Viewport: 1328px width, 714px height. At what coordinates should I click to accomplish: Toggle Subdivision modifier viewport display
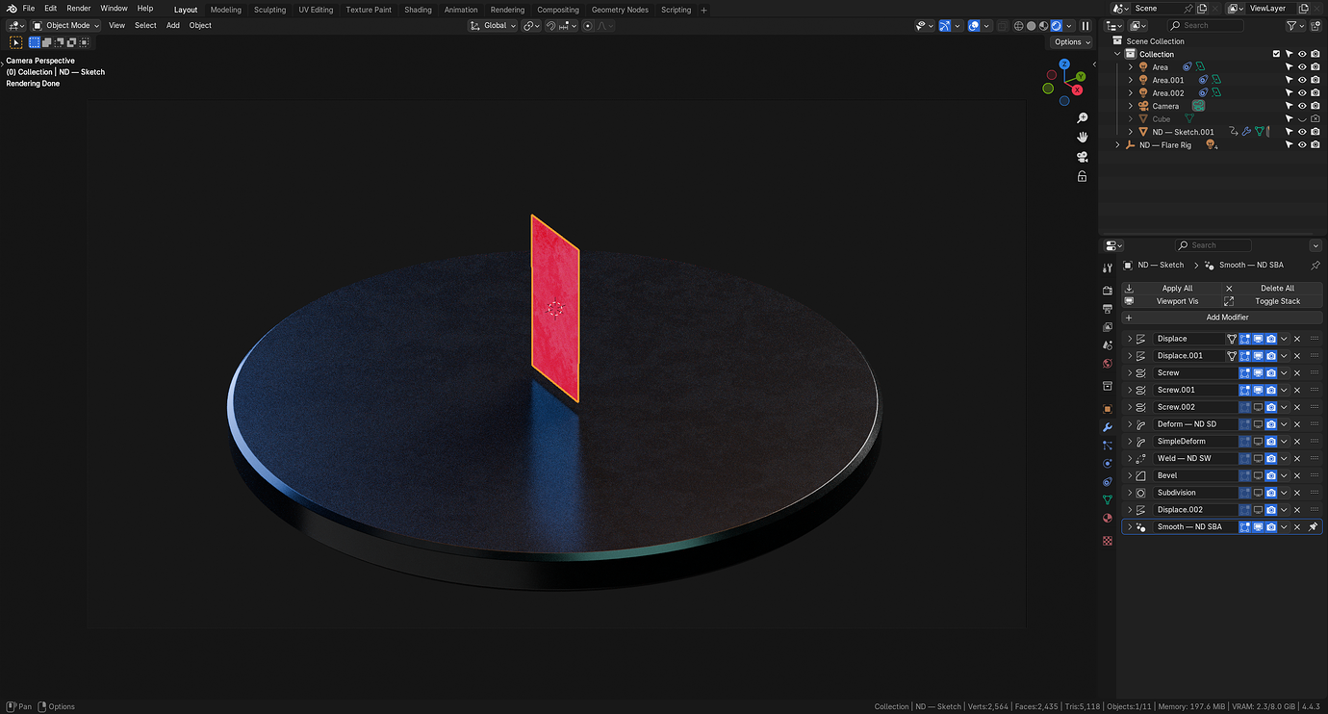tap(1258, 493)
